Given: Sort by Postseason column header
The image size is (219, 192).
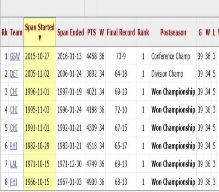Looking at the screenshot, I should pos(173,32).
